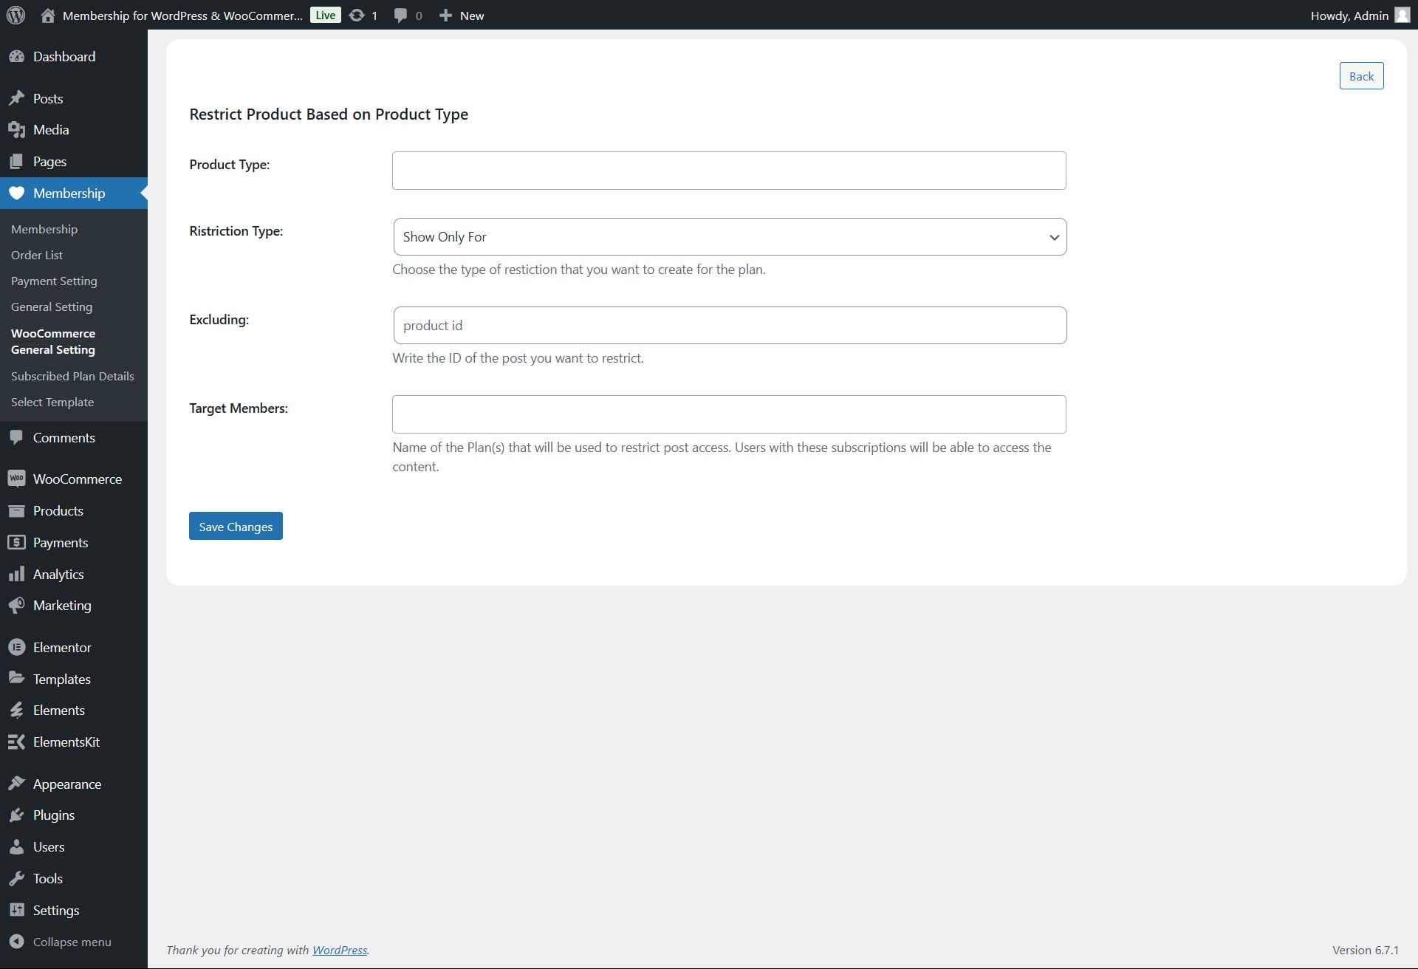
Task: Open the comments bubble icon in the admin bar
Action: 400,15
